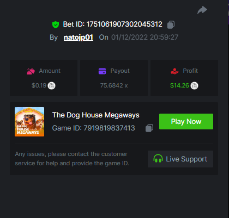
Task: Click the coin icon beside $14.26
Action: [x=194, y=85]
